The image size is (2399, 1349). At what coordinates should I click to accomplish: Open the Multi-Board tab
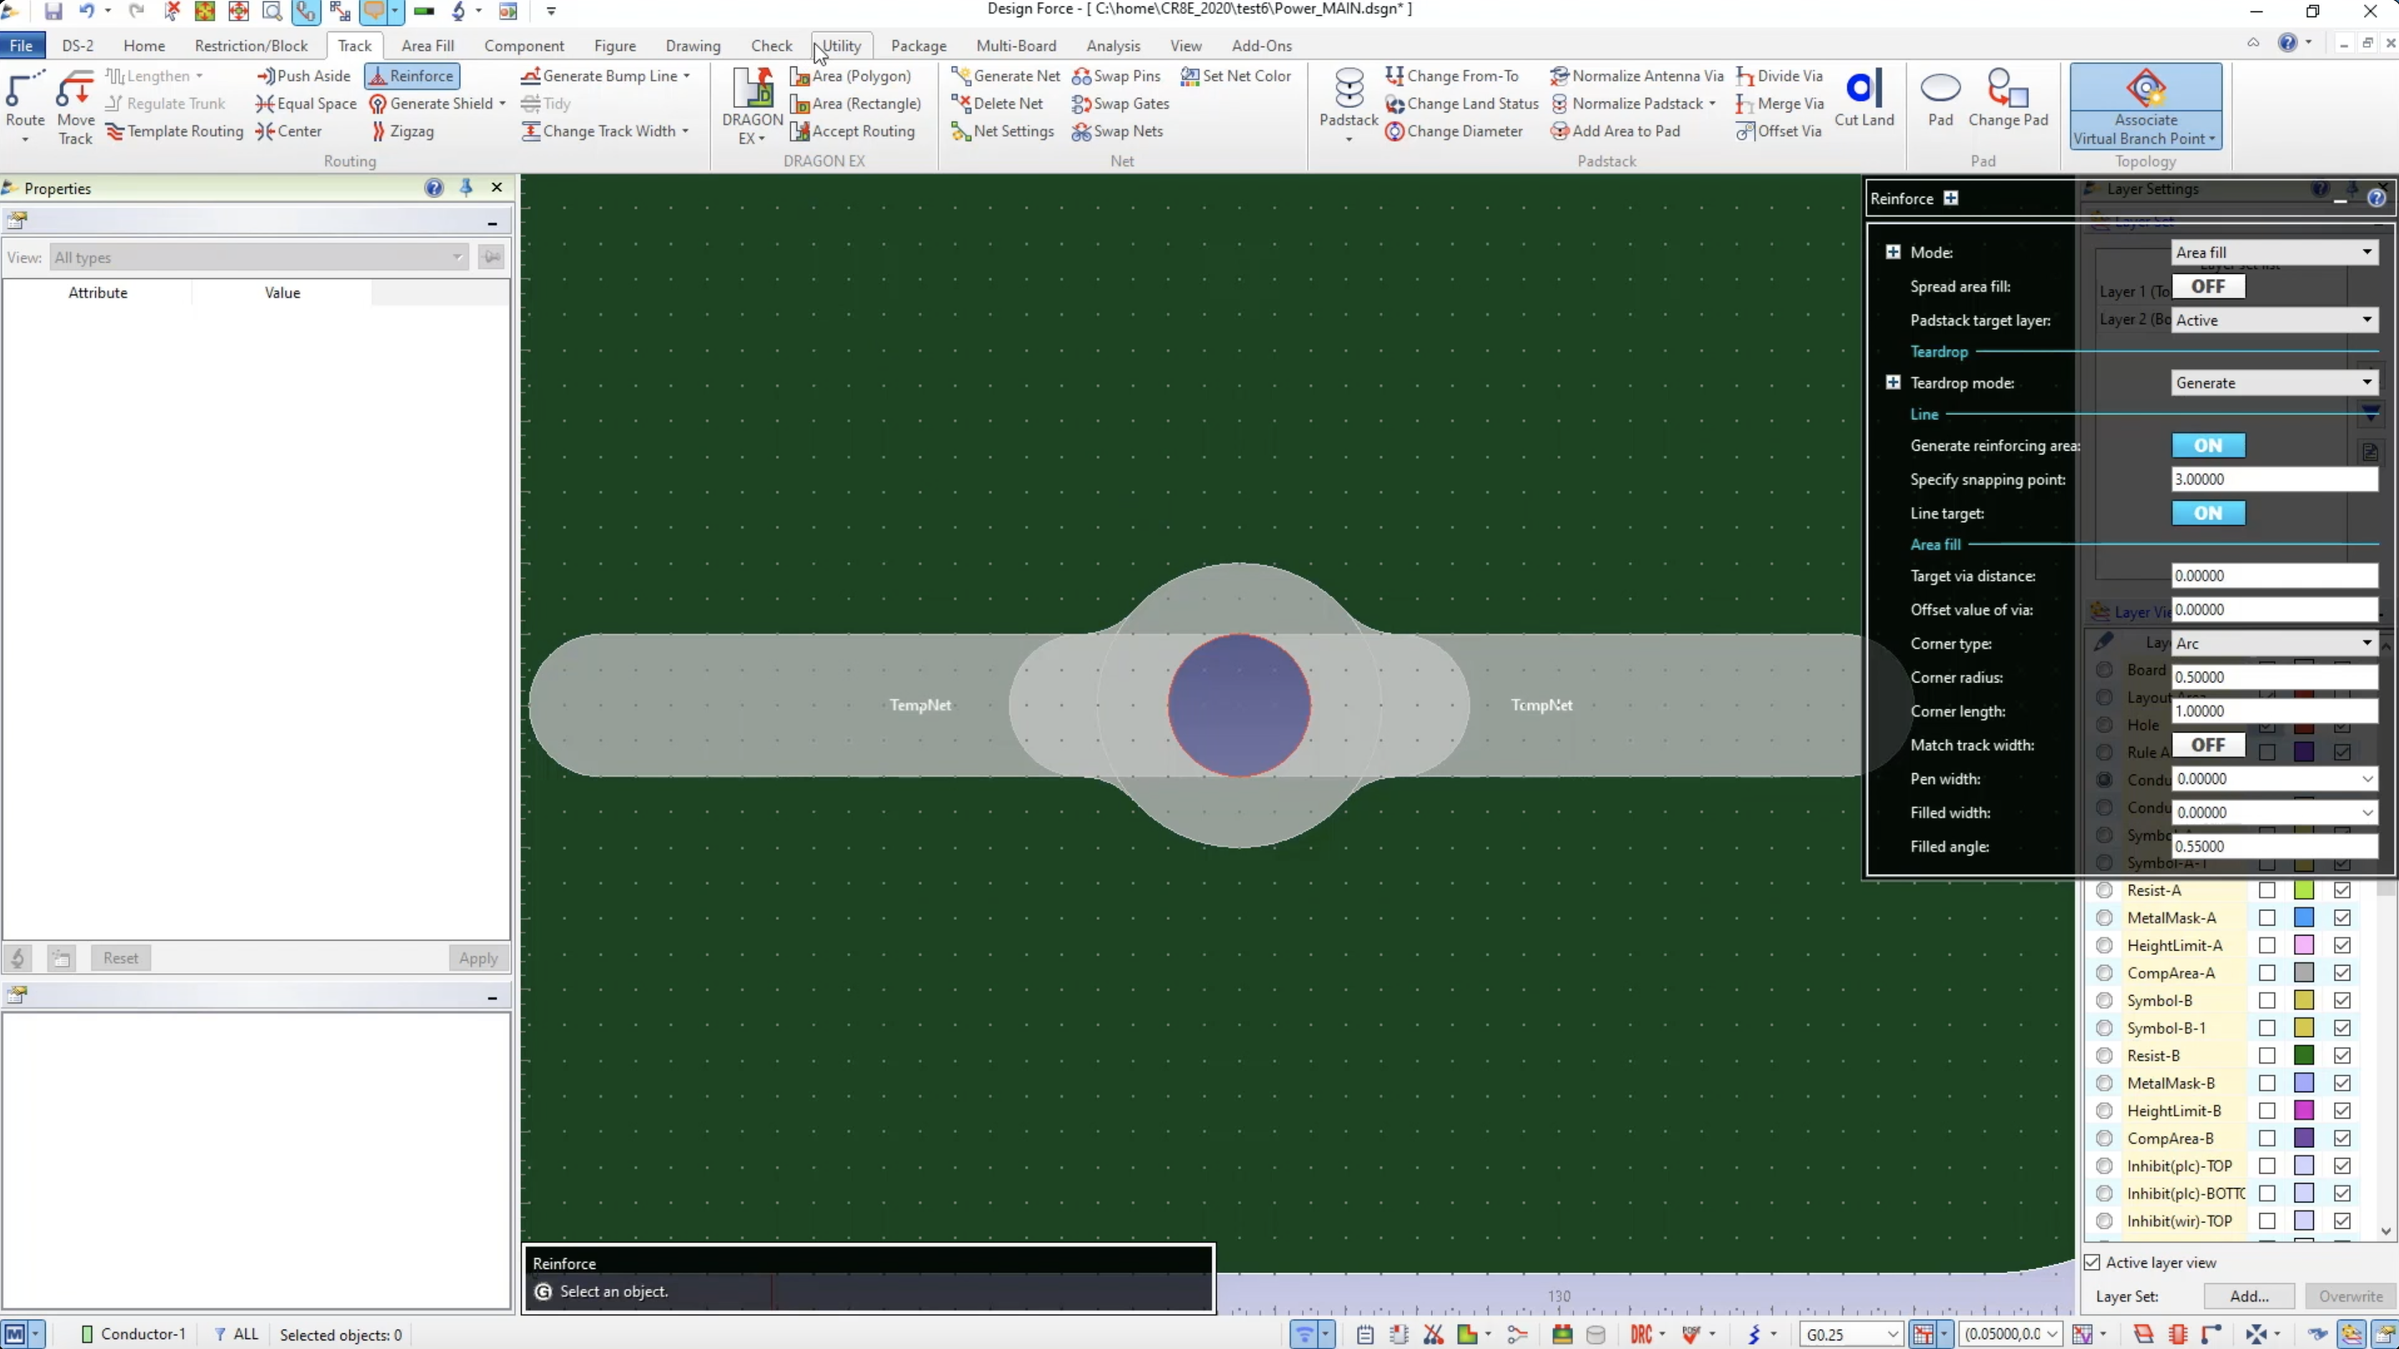1015,46
